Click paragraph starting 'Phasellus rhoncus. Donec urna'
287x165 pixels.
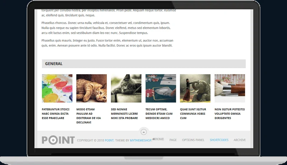tap(106, 28)
